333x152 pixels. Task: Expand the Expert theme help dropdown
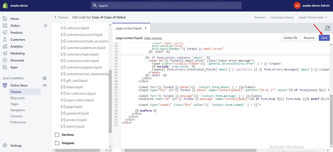tap(312, 17)
